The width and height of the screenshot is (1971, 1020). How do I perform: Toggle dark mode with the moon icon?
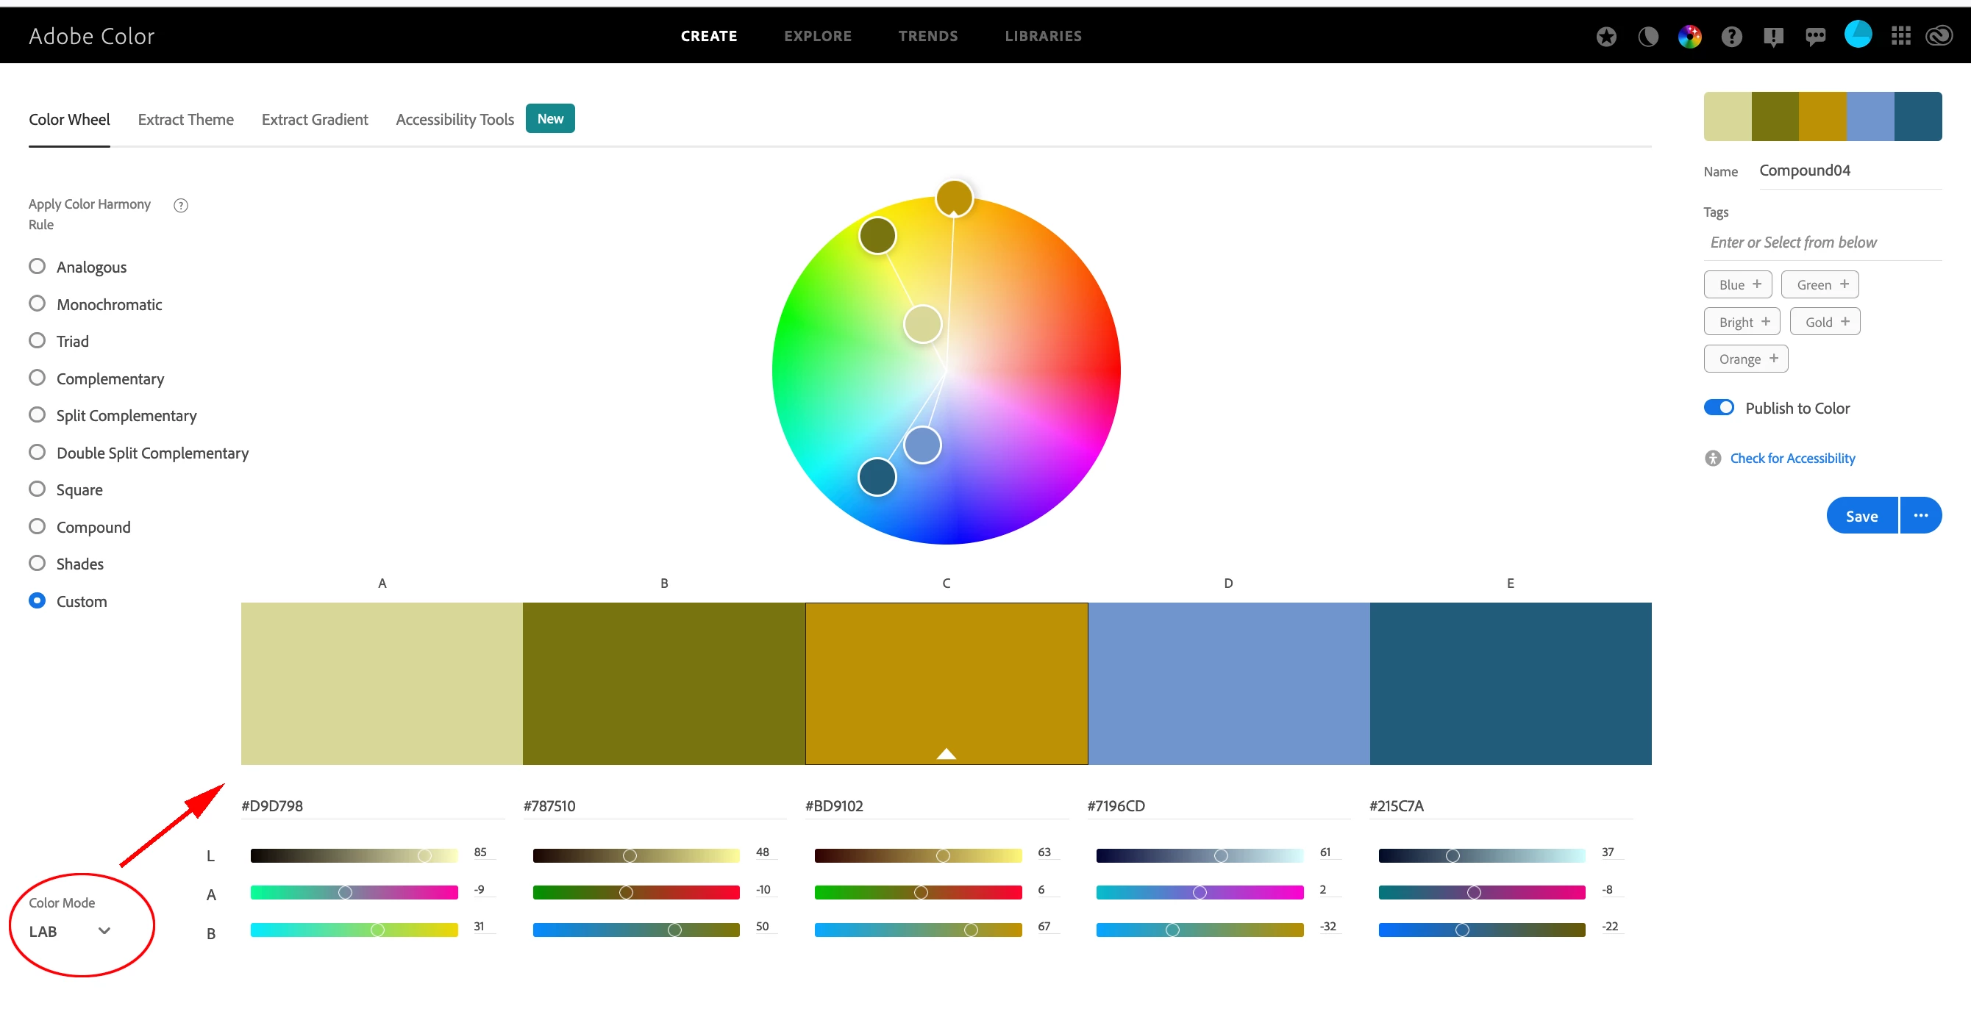(x=1647, y=36)
